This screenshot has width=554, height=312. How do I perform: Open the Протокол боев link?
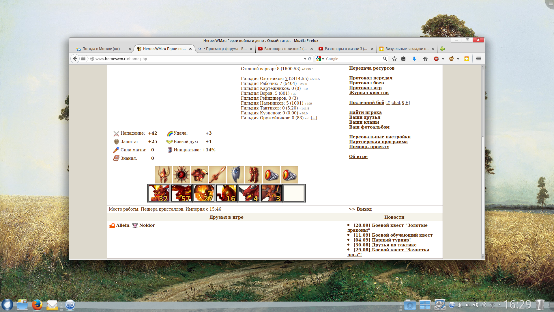pyautogui.click(x=366, y=83)
